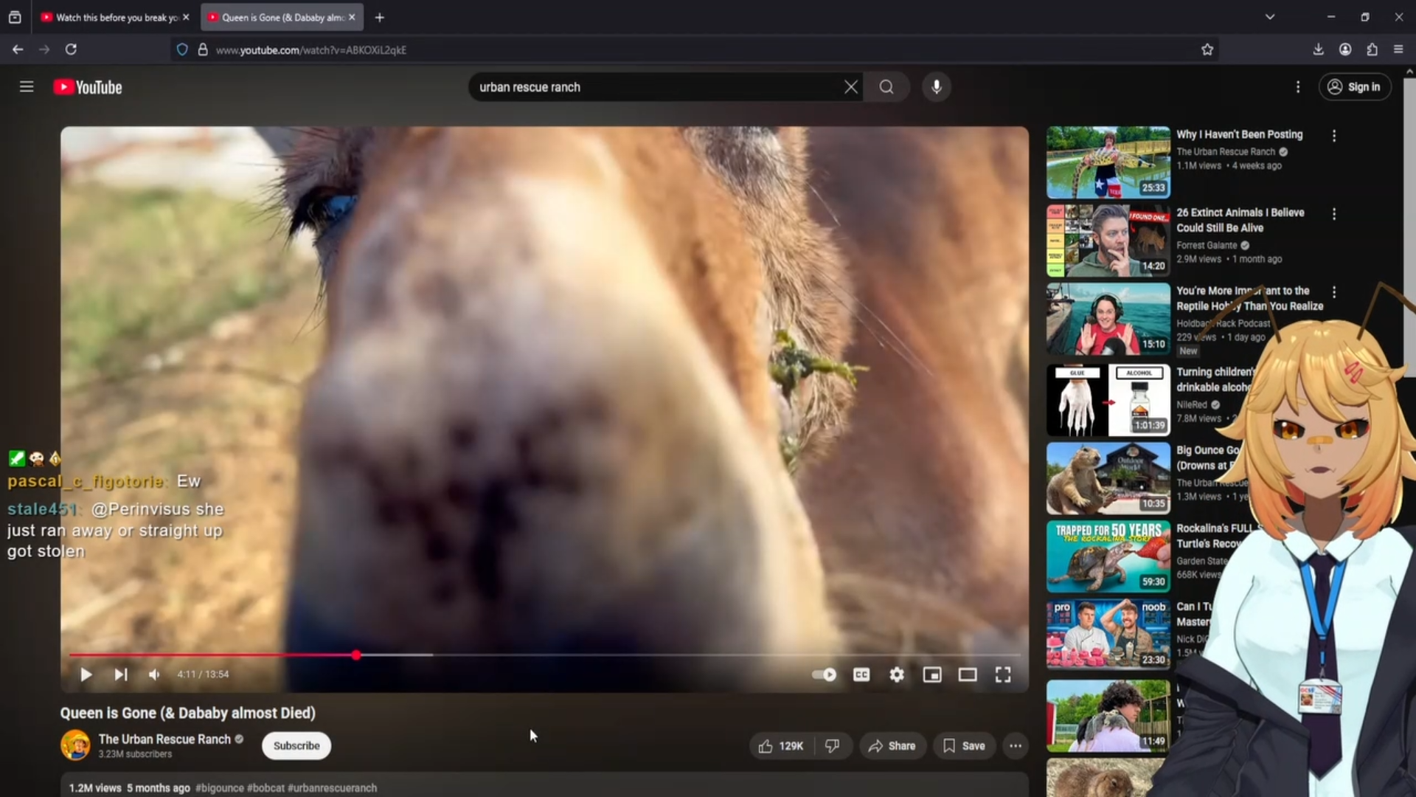Play the paused video
Image resolution: width=1416 pixels, height=797 pixels.
click(x=86, y=674)
